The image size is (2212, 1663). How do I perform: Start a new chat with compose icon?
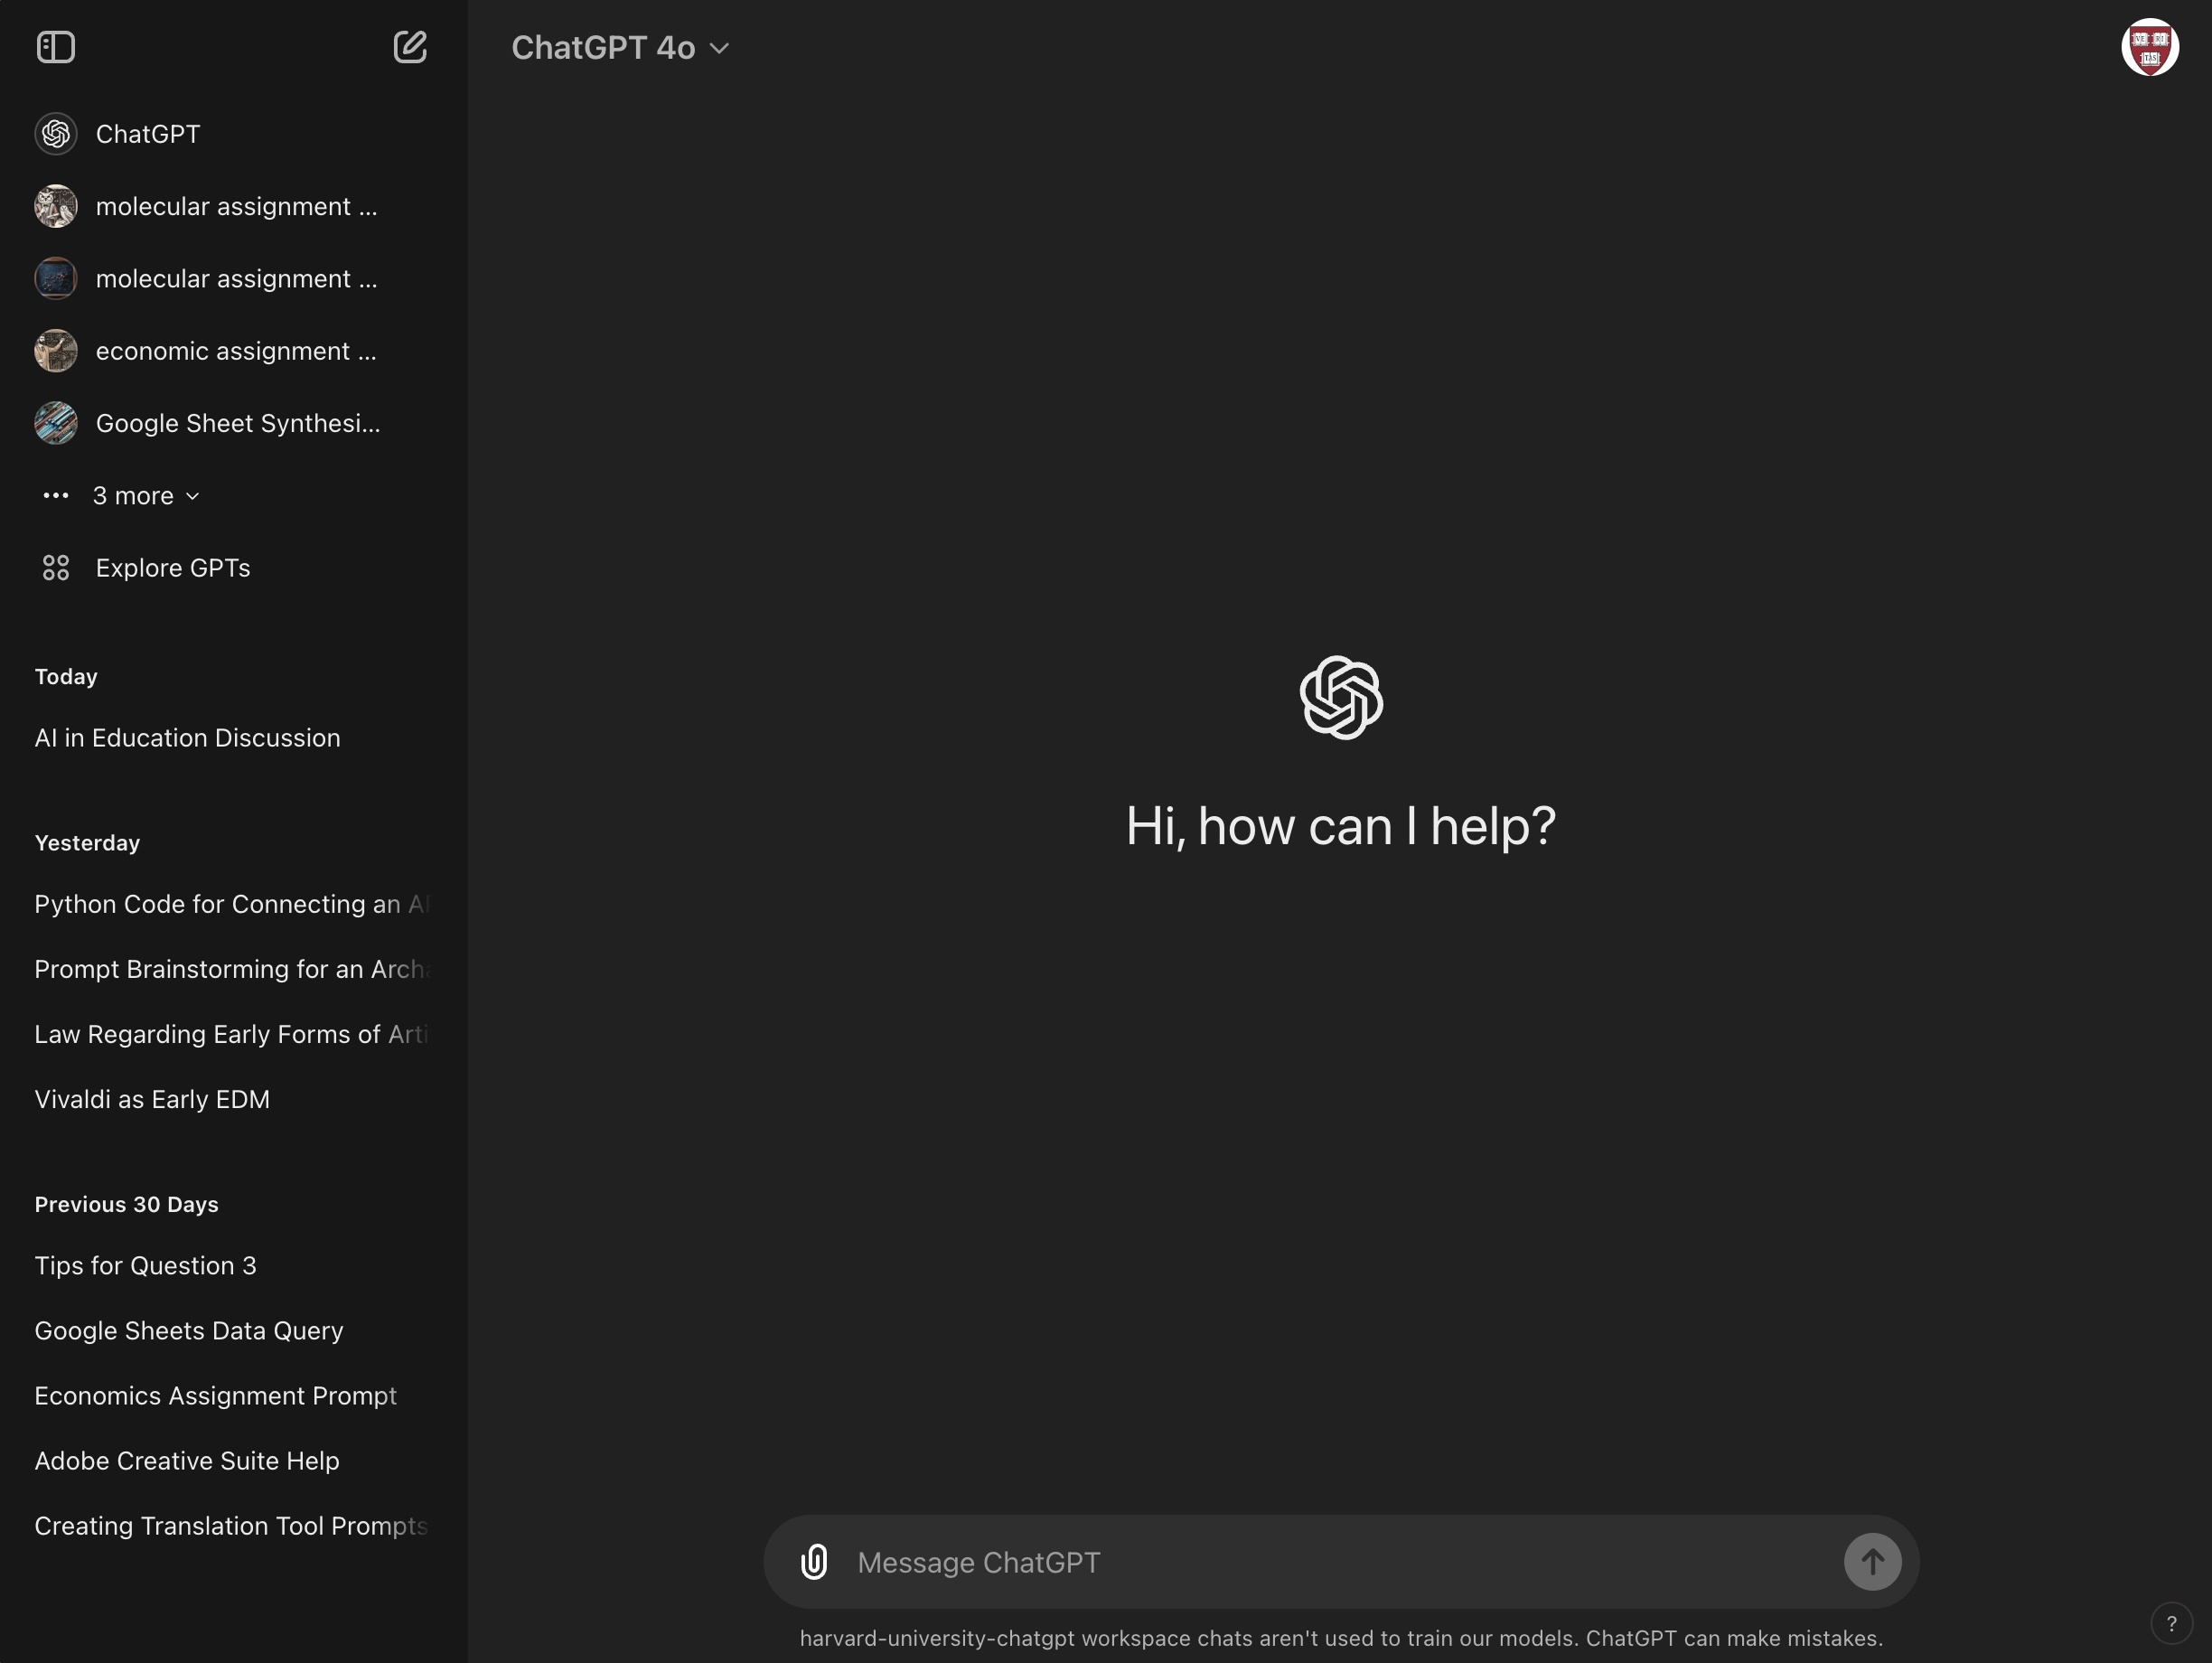(x=409, y=47)
